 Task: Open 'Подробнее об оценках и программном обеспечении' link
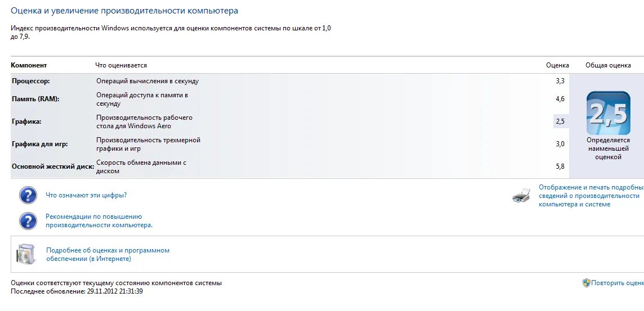108,254
